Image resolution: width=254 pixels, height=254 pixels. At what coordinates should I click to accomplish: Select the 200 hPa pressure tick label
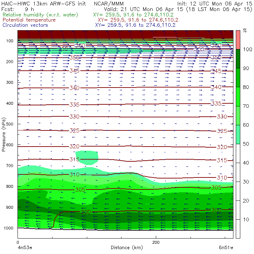(10, 61)
